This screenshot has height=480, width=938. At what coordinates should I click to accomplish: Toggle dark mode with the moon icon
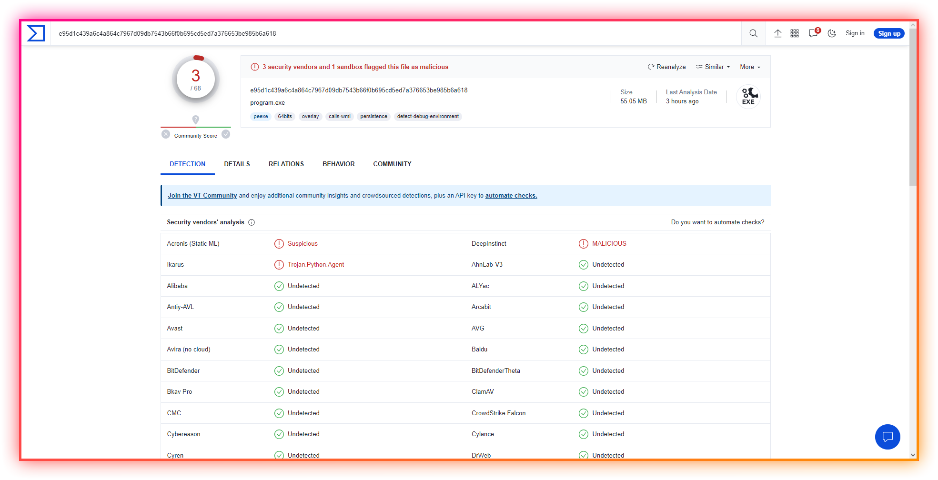click(832, 33)
